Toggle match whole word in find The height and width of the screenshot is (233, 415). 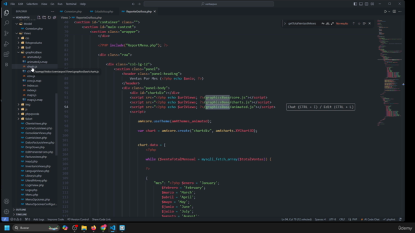(327, 23)
